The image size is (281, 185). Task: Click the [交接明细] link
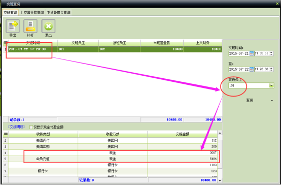click(x=17, y=127)
